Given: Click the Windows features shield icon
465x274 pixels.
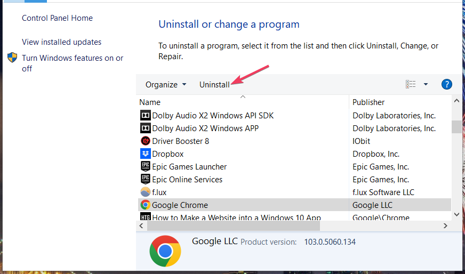Looking at the screenshot, I should coord(12,58).
